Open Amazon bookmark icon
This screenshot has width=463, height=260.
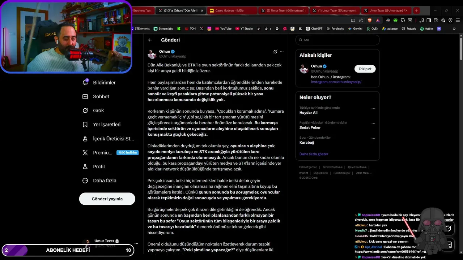[292, 29]
